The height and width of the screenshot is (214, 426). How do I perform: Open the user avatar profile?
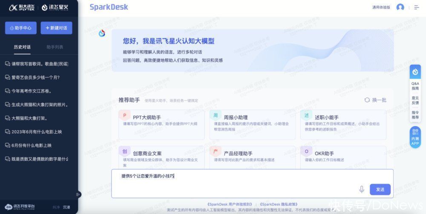[400, 7]
